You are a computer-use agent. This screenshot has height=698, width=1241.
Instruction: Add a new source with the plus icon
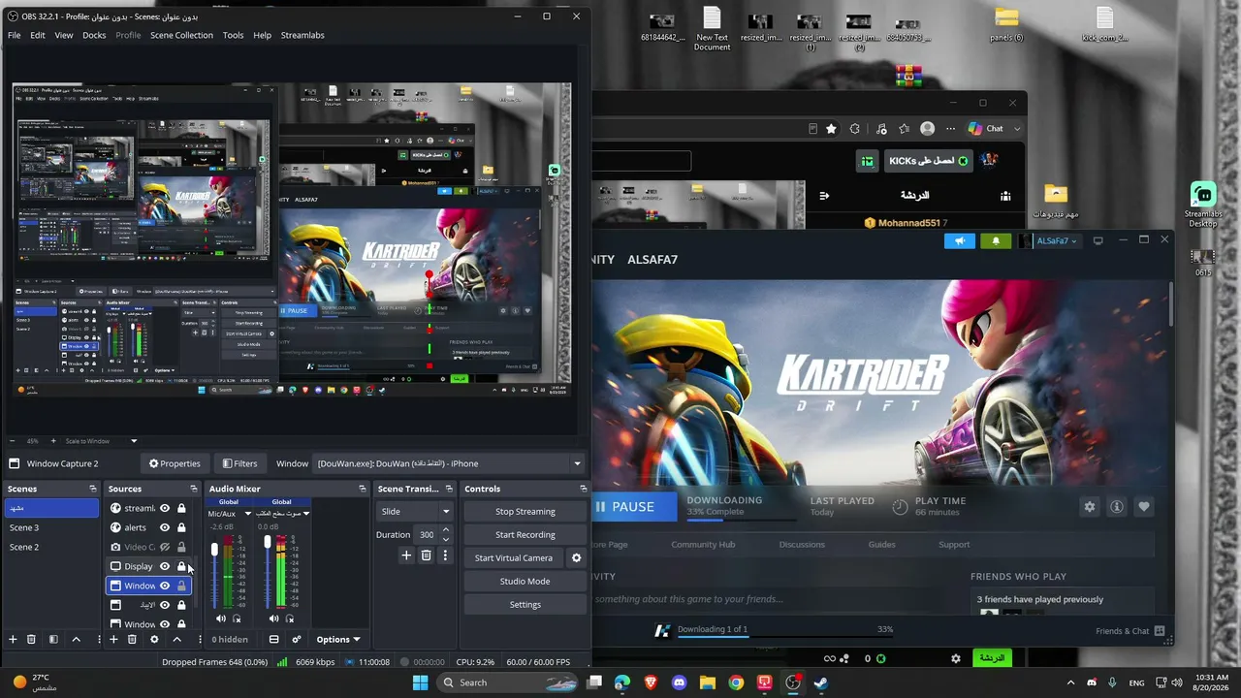(113, 639)
